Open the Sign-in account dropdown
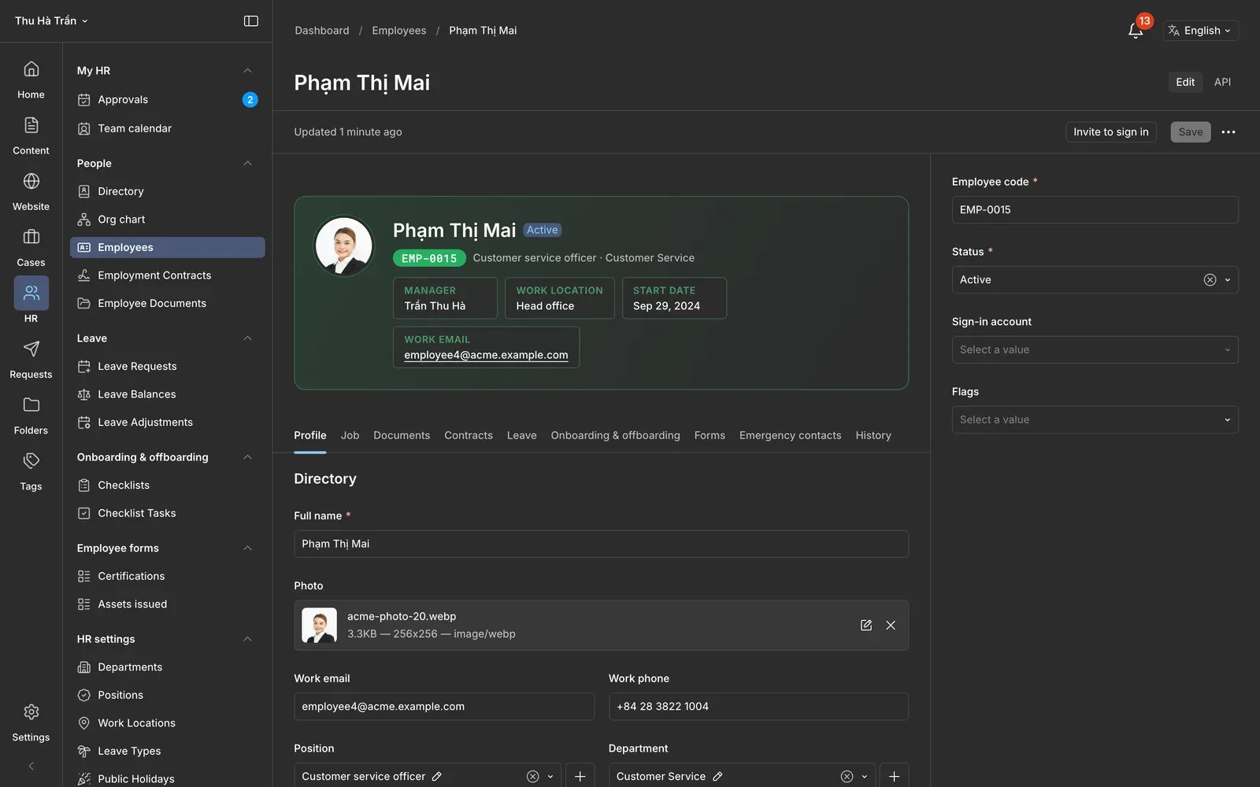1260x787 pixels. [1095, 350]
